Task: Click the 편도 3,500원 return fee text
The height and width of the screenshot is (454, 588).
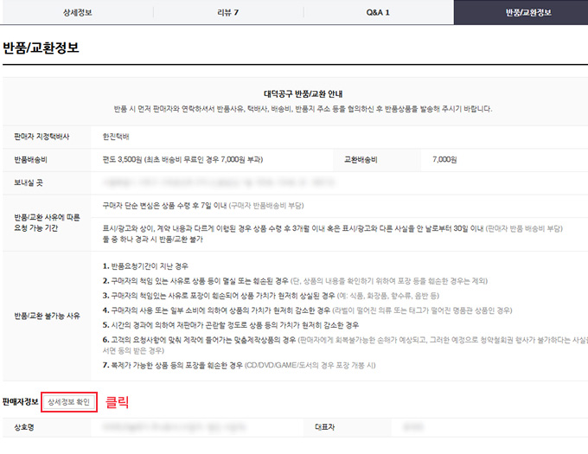Action: click(182, 160)
